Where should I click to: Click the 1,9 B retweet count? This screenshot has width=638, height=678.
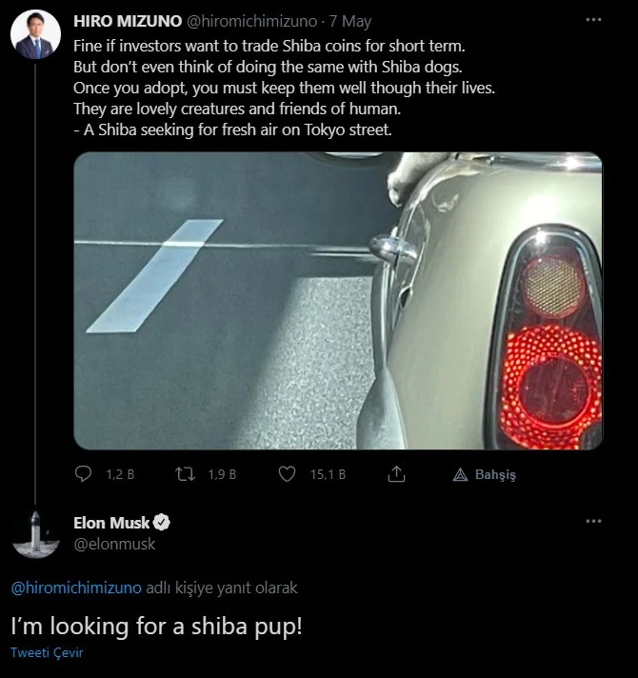(x=222, y=474)
